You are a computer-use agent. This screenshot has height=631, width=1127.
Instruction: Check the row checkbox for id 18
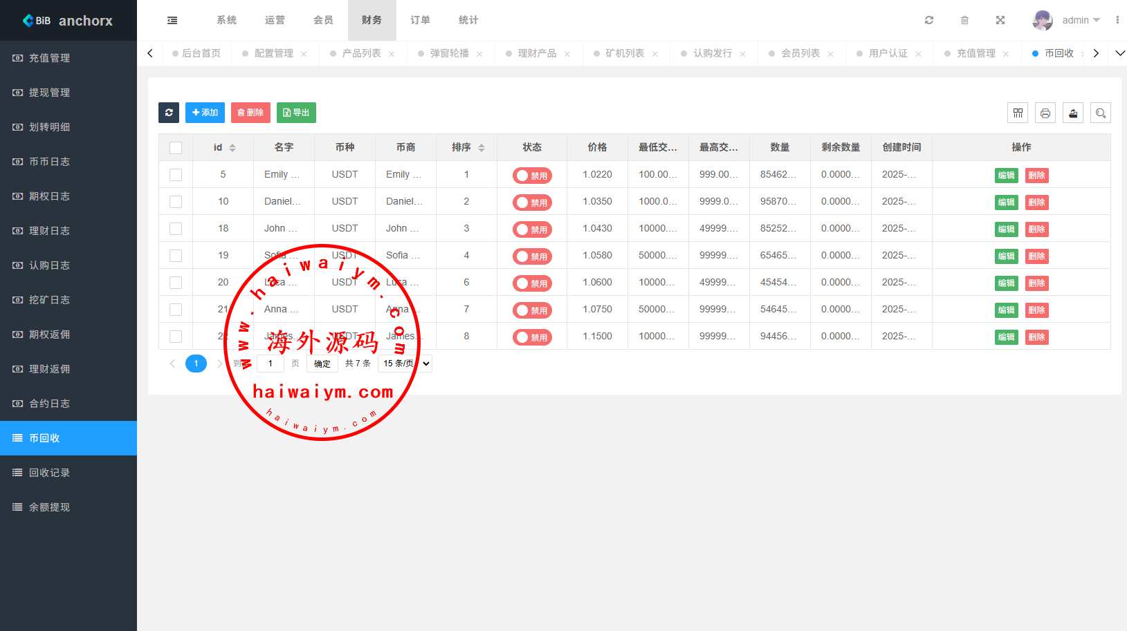click(x=176, y=229)
